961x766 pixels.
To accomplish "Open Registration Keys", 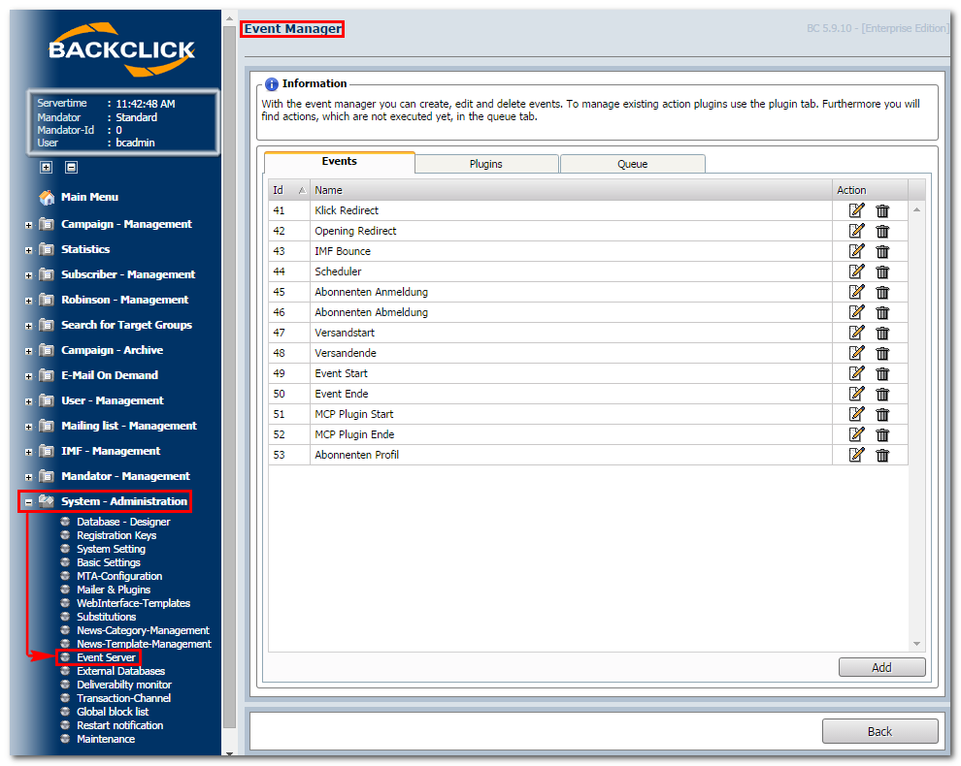I will click(x=116, y=535).
